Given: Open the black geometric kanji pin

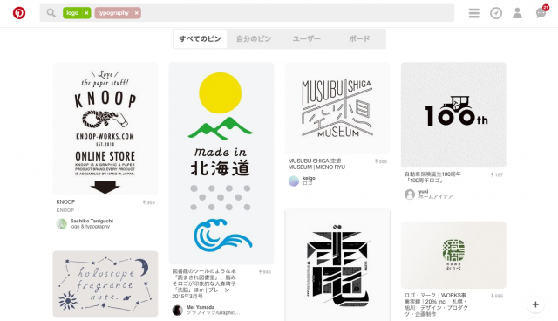Looking at the screenshot, I should pyautogui.click(x=337, y=264).
